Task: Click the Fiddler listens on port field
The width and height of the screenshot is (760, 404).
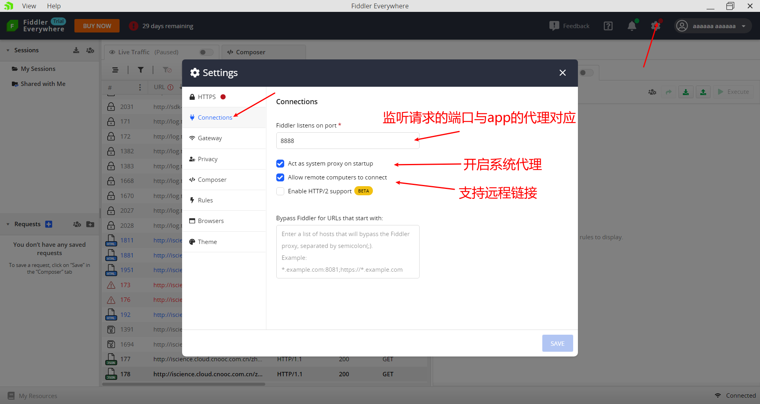Action: click(348, 141)
